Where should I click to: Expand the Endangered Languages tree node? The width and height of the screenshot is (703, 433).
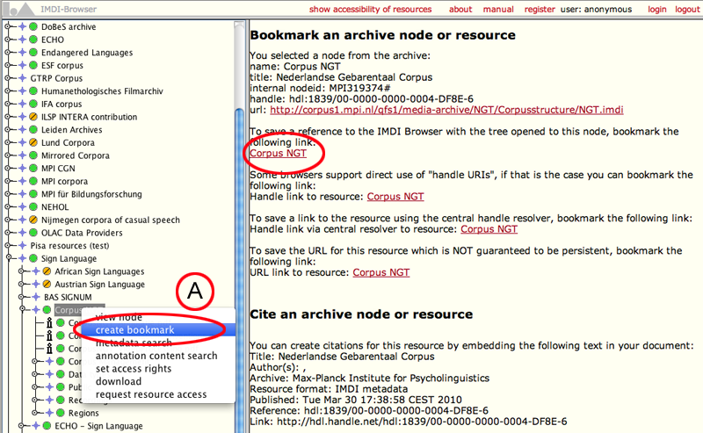[x=7, y=53]
